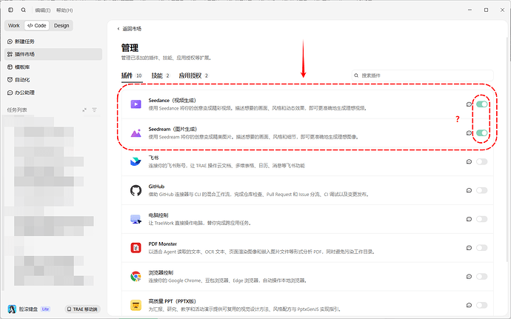Open 插件市场 in the sidebar
This screenshot has width=511, height=319.
click(53, 54)
